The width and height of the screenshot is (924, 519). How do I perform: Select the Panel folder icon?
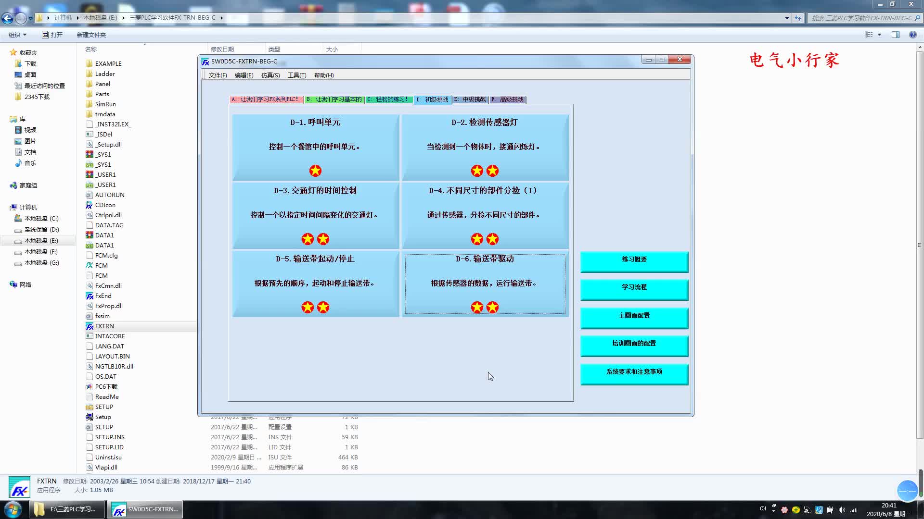(x=89, y=84)
